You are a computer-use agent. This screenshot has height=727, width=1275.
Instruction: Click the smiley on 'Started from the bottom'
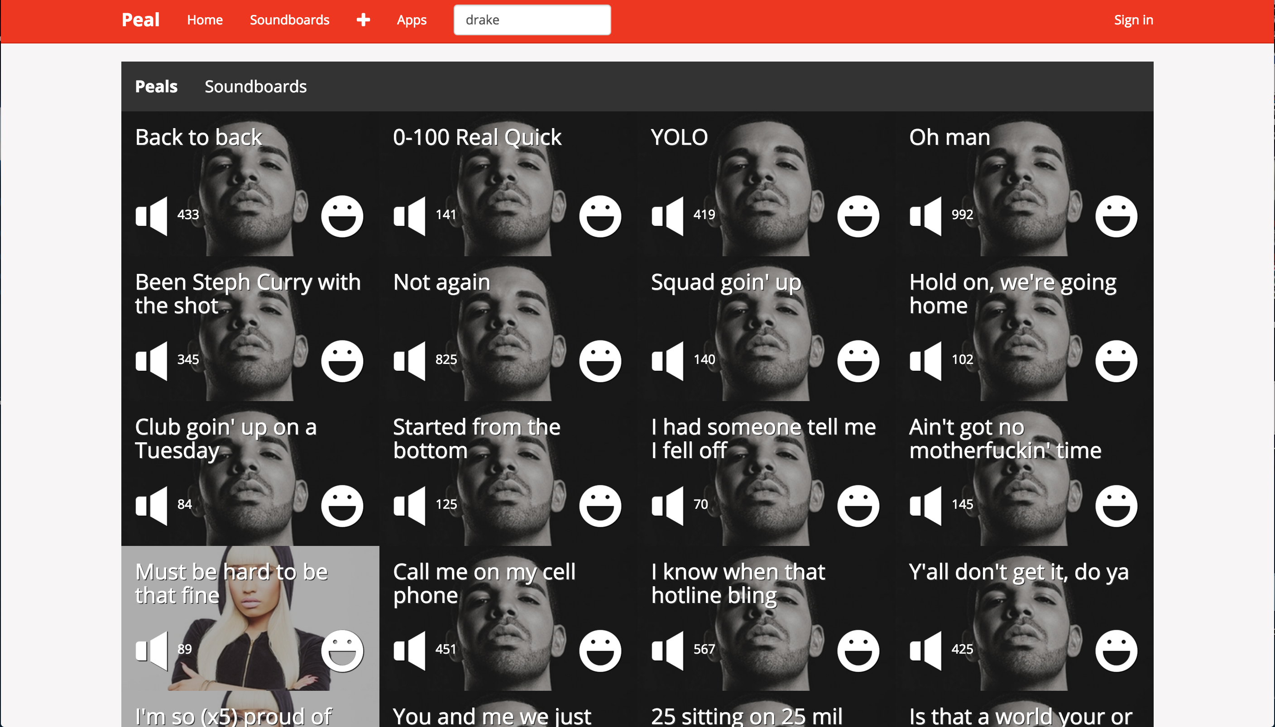pyautogui.click(x=600, y=505)
